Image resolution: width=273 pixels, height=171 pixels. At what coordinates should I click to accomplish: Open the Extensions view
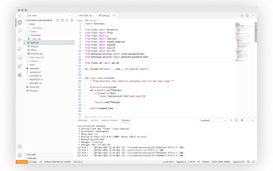(x=20, y=66)
